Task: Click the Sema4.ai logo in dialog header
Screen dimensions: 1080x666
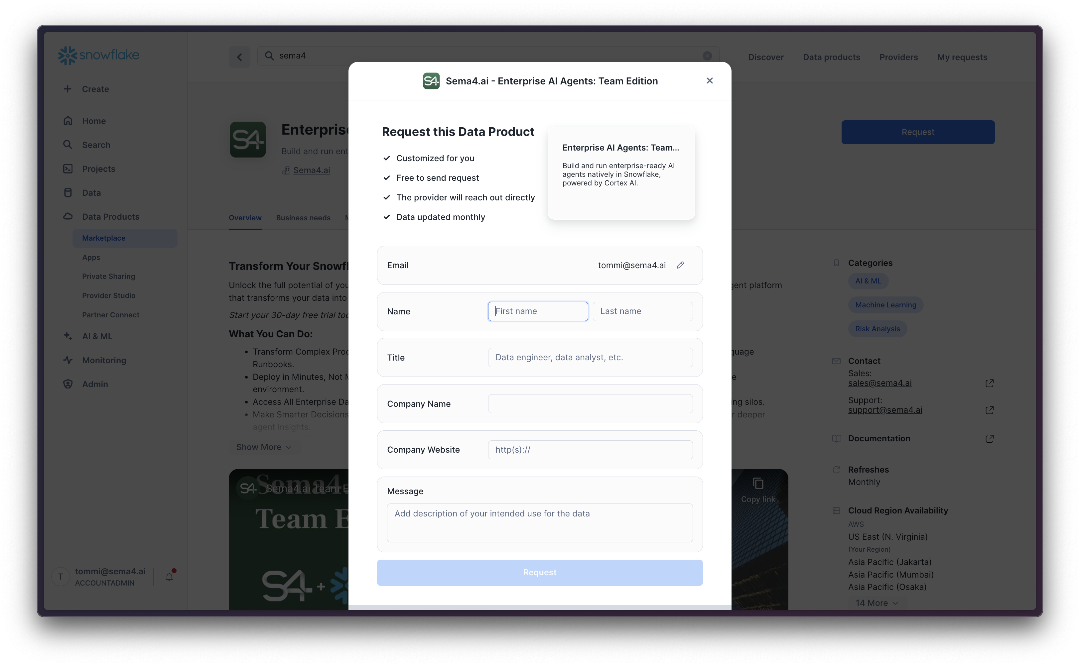Action: pos(431,81)
